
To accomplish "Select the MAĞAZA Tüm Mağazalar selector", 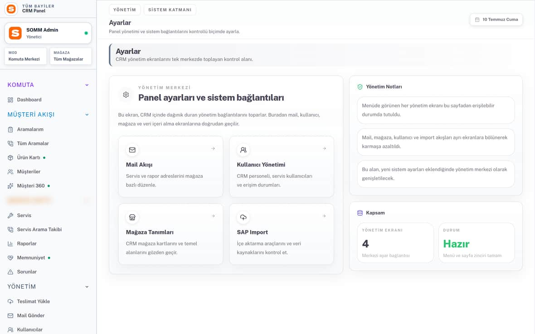I will pos(70,56).
